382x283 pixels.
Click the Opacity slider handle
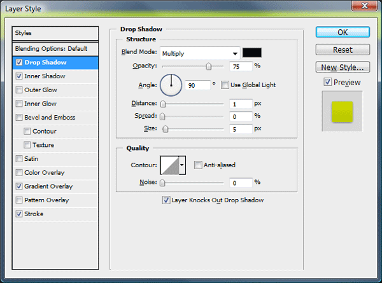(x=209, y=66)
